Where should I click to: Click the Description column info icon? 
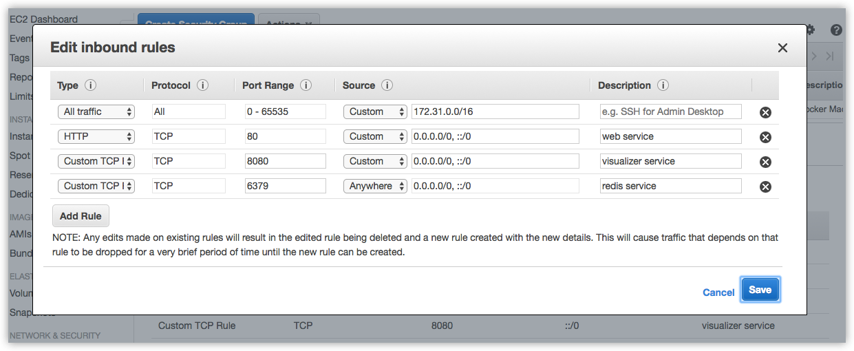pyautogui.click(x=663, y=85)
